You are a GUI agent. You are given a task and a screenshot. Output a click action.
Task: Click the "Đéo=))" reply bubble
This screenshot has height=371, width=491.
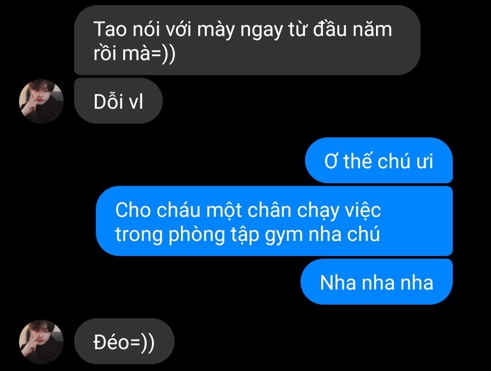[124, 341]
